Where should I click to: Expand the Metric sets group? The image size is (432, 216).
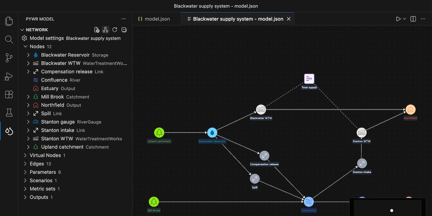tap(25, 189)
